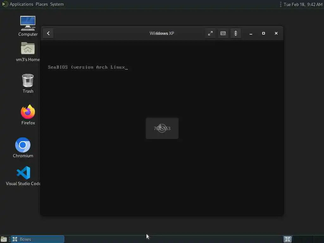Open the keyboard shortcuts menu in Boxes
Viewport: 324px width, 243px height.
click(223, 33)
